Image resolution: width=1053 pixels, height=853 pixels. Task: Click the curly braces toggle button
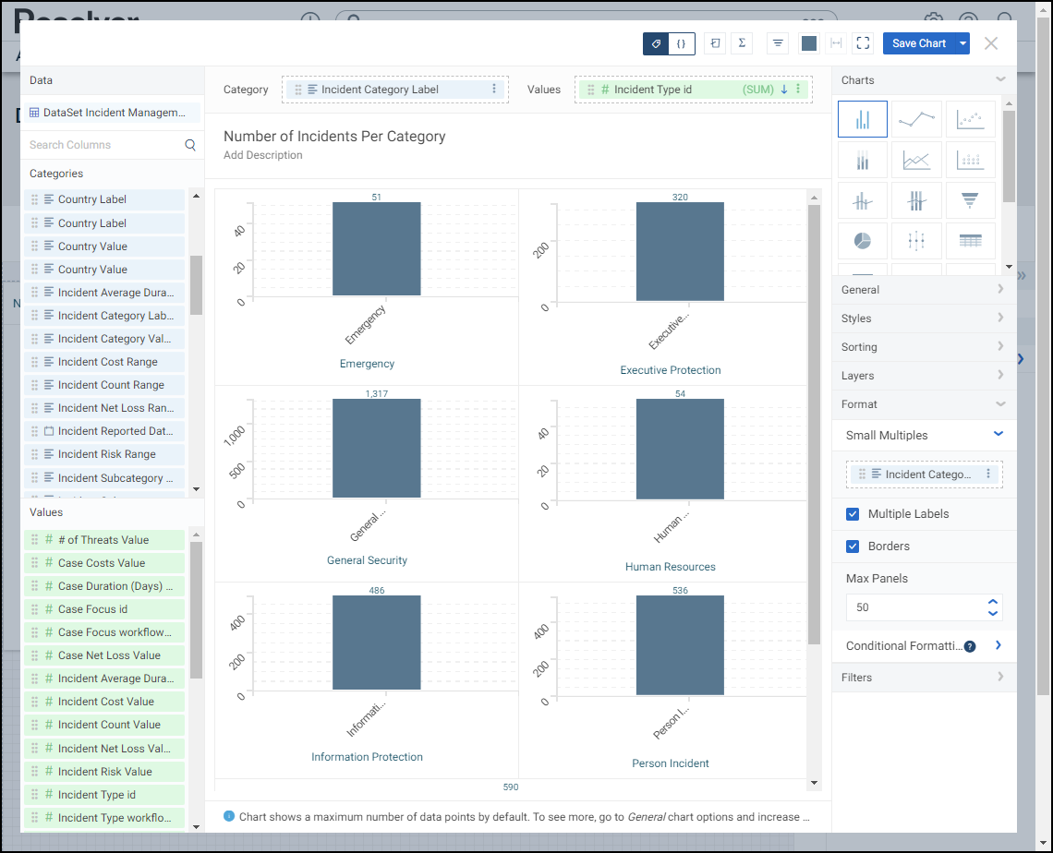tap(682, 43)
